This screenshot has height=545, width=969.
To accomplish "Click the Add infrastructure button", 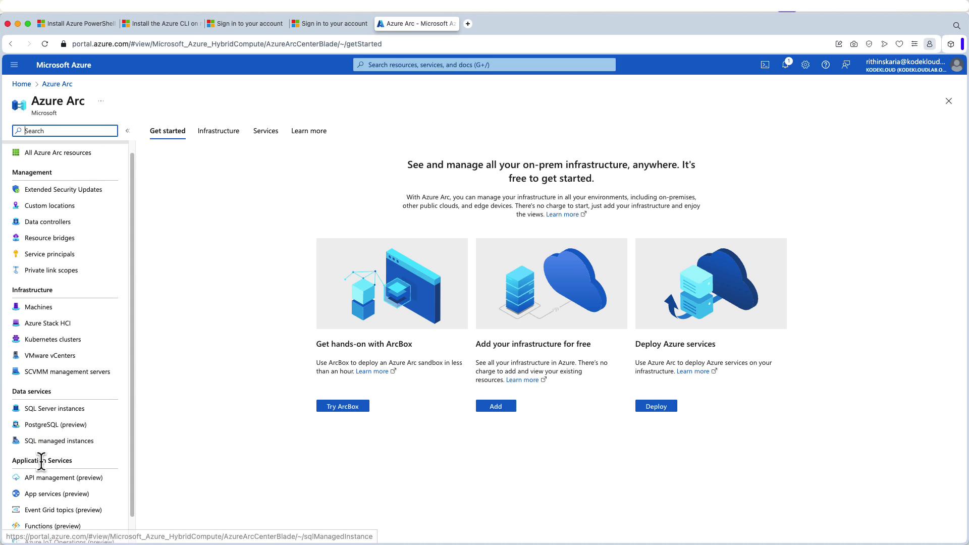I will pyautogui.click(x=496, y=406).
